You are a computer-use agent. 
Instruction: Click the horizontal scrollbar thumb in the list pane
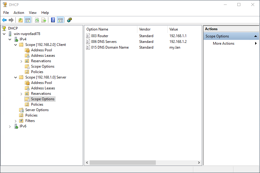click(x=122, y=162)
